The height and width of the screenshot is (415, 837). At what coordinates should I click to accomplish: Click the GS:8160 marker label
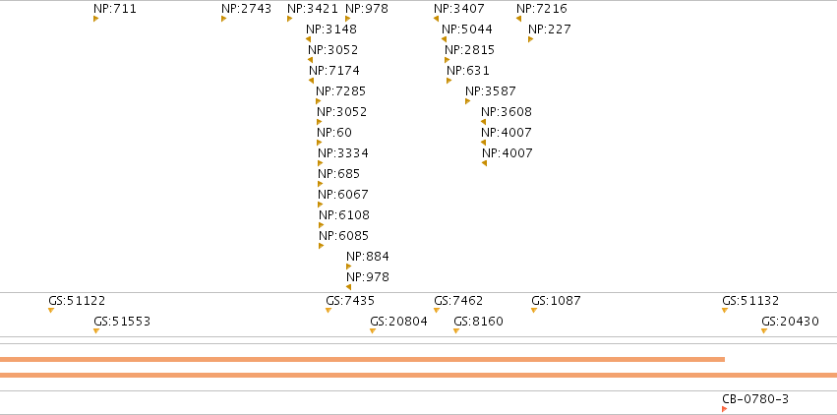tap(478, 322)
